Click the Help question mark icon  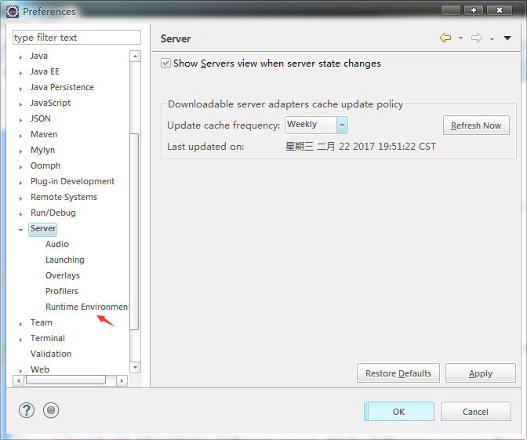click(27, 410)
